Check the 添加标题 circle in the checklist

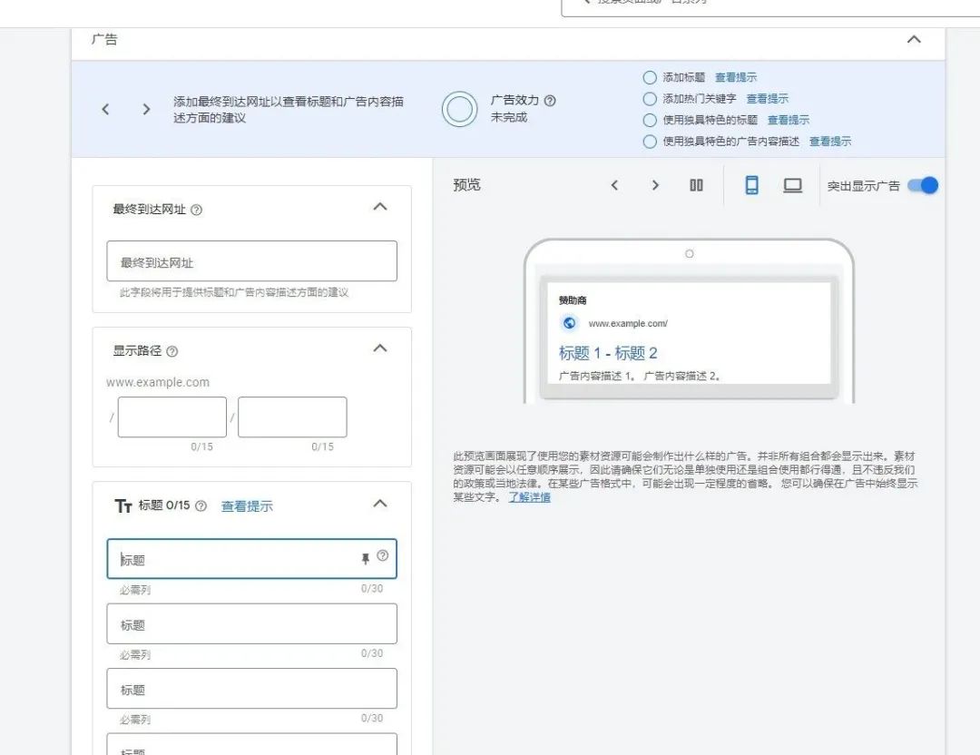coord(649,77)
